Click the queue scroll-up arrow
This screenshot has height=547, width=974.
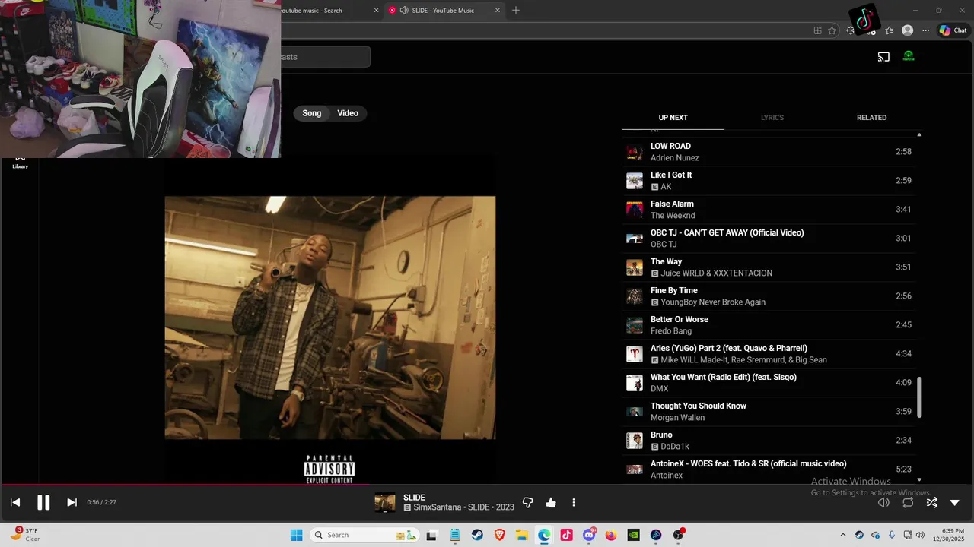[x=919, y=134]
